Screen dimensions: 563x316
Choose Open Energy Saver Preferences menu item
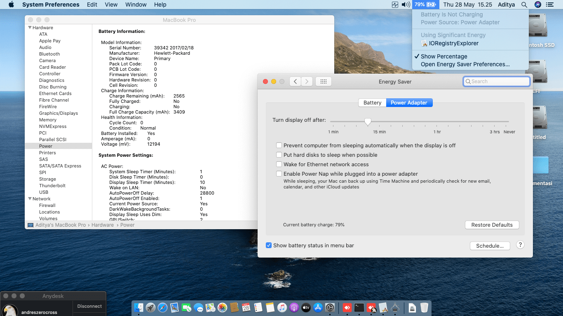(x=470, y=64)
